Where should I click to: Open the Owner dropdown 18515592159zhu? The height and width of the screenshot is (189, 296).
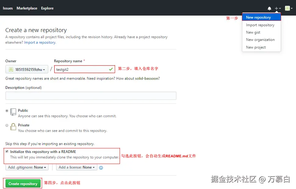(x=27, y=69)
